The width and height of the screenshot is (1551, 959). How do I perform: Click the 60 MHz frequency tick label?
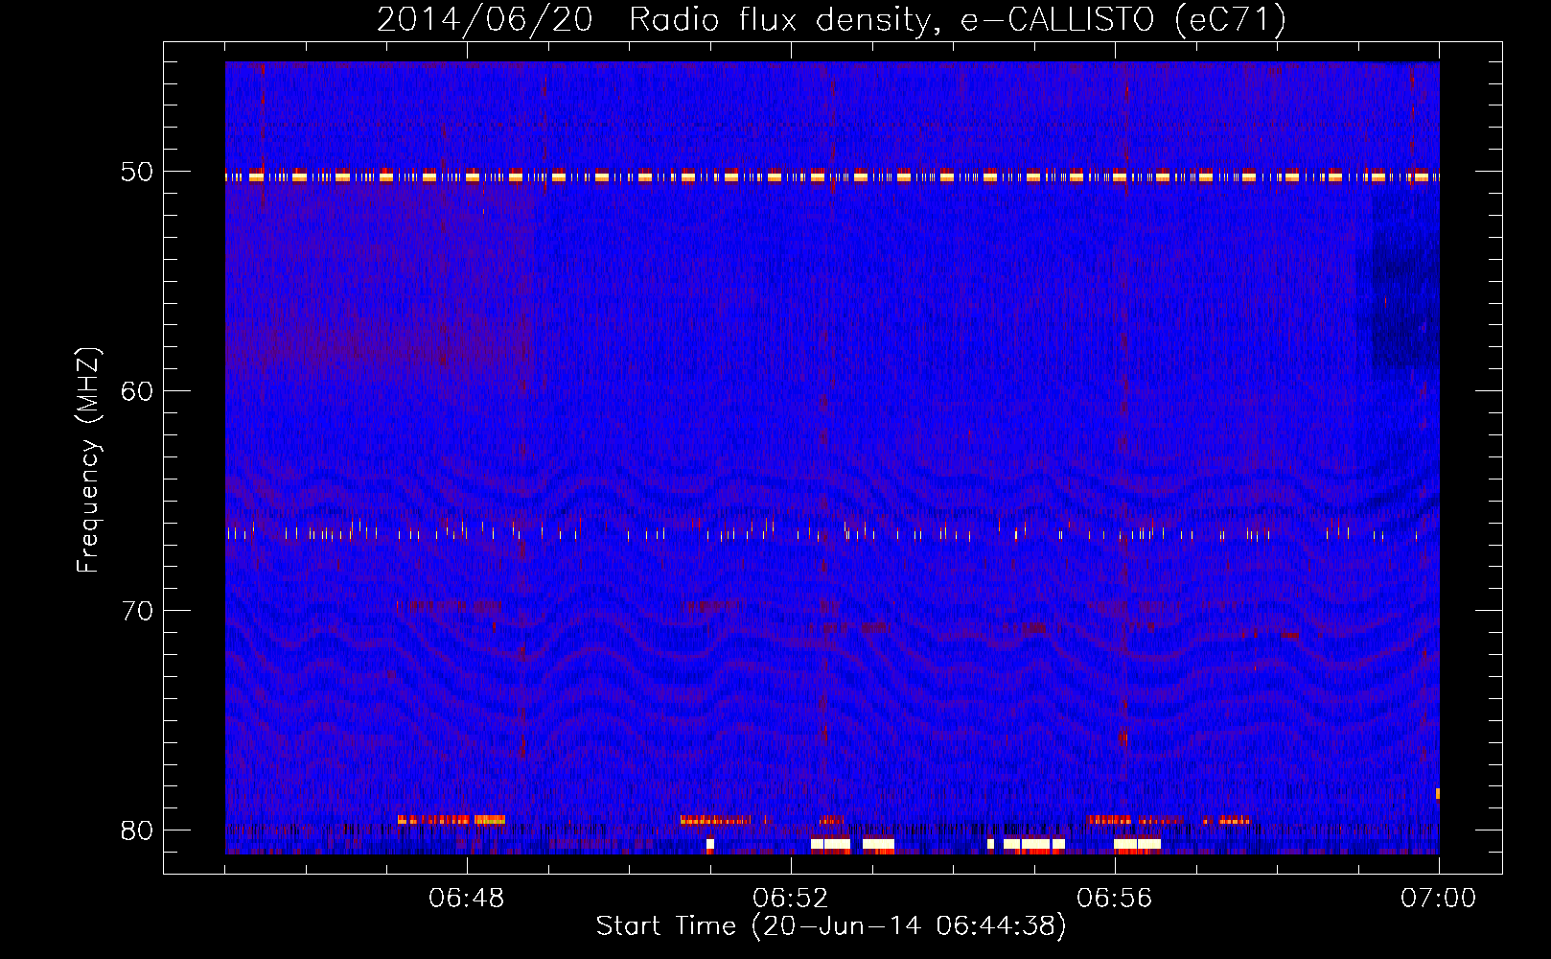coord(137,391)
